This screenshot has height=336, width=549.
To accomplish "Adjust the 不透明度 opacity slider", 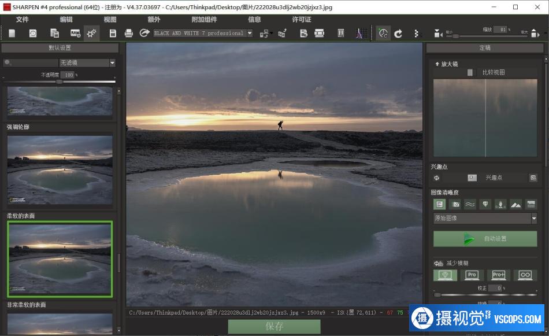I will click(x=59, y=82).
